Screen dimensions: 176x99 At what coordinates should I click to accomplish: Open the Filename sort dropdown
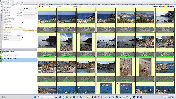coord(65,7)
